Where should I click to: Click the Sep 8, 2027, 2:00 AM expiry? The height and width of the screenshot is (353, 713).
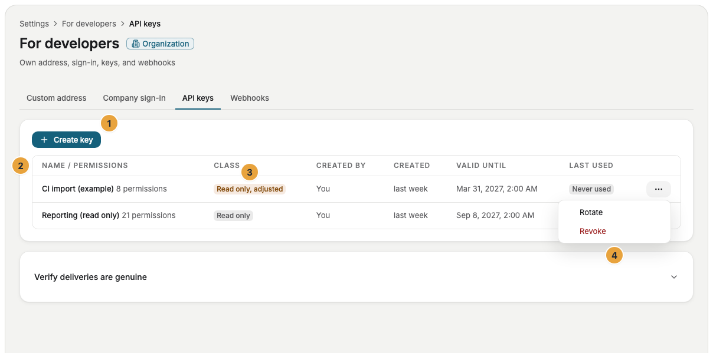coord(495,216)
